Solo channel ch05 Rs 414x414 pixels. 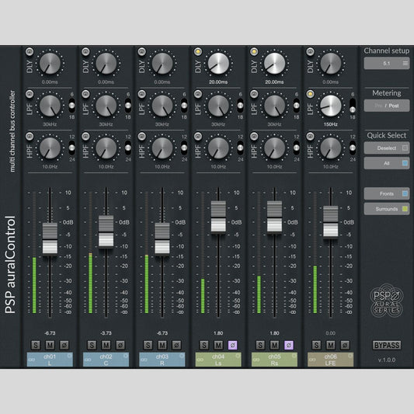point(260,345)
